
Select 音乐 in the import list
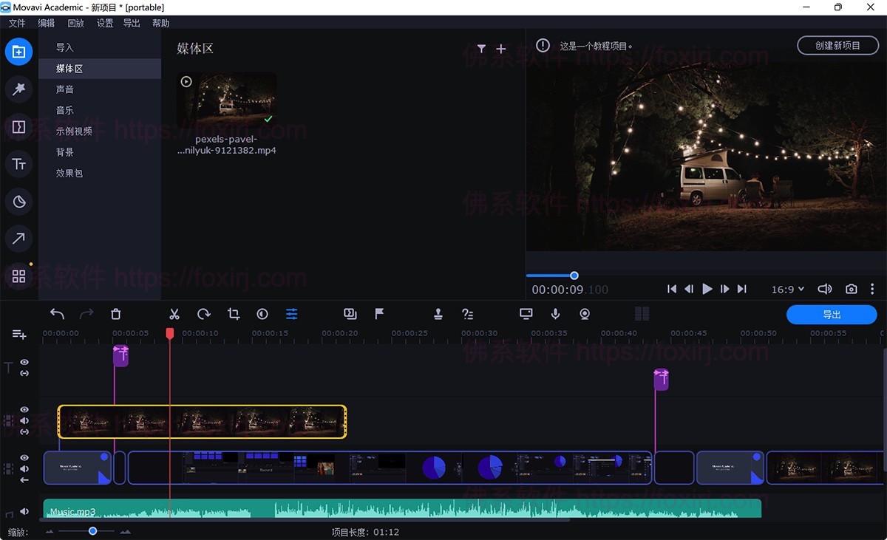point(65,110)
